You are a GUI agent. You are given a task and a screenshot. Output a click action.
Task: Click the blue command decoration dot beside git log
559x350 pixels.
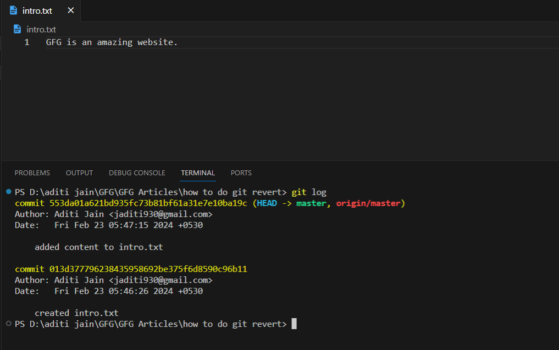click(8, 192)
